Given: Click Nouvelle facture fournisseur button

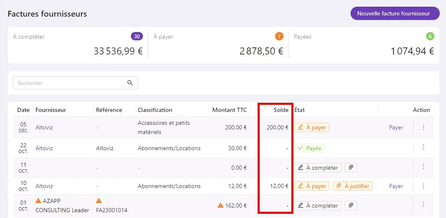Looking at the screenshot, I should [x=395, y=13].
